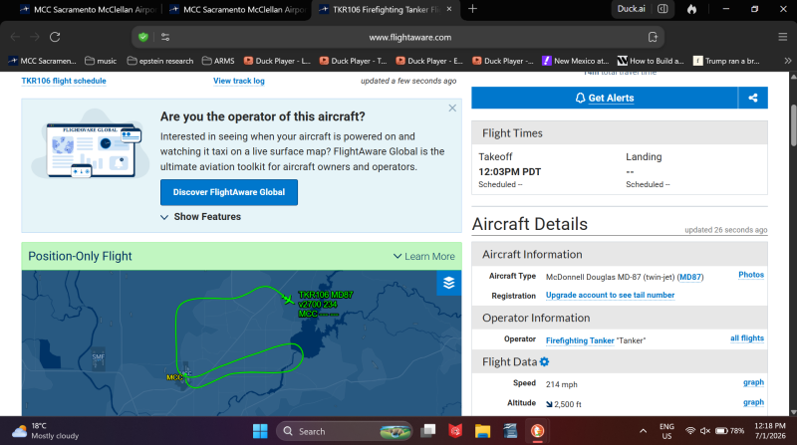The height and width of the screenshot is (445, 797).
Task: Switch to the second MCC Sacramento McClellan tab
Action: (238, 10)
